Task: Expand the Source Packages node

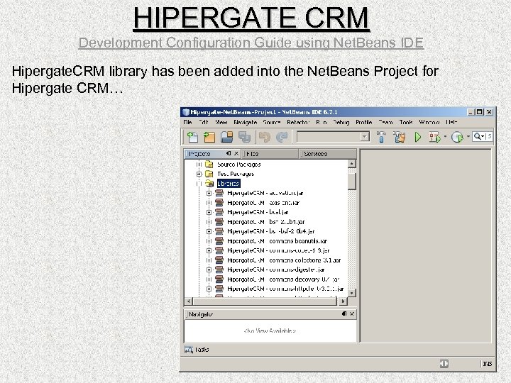Action: pyautogui.click(x=199, y=164)
